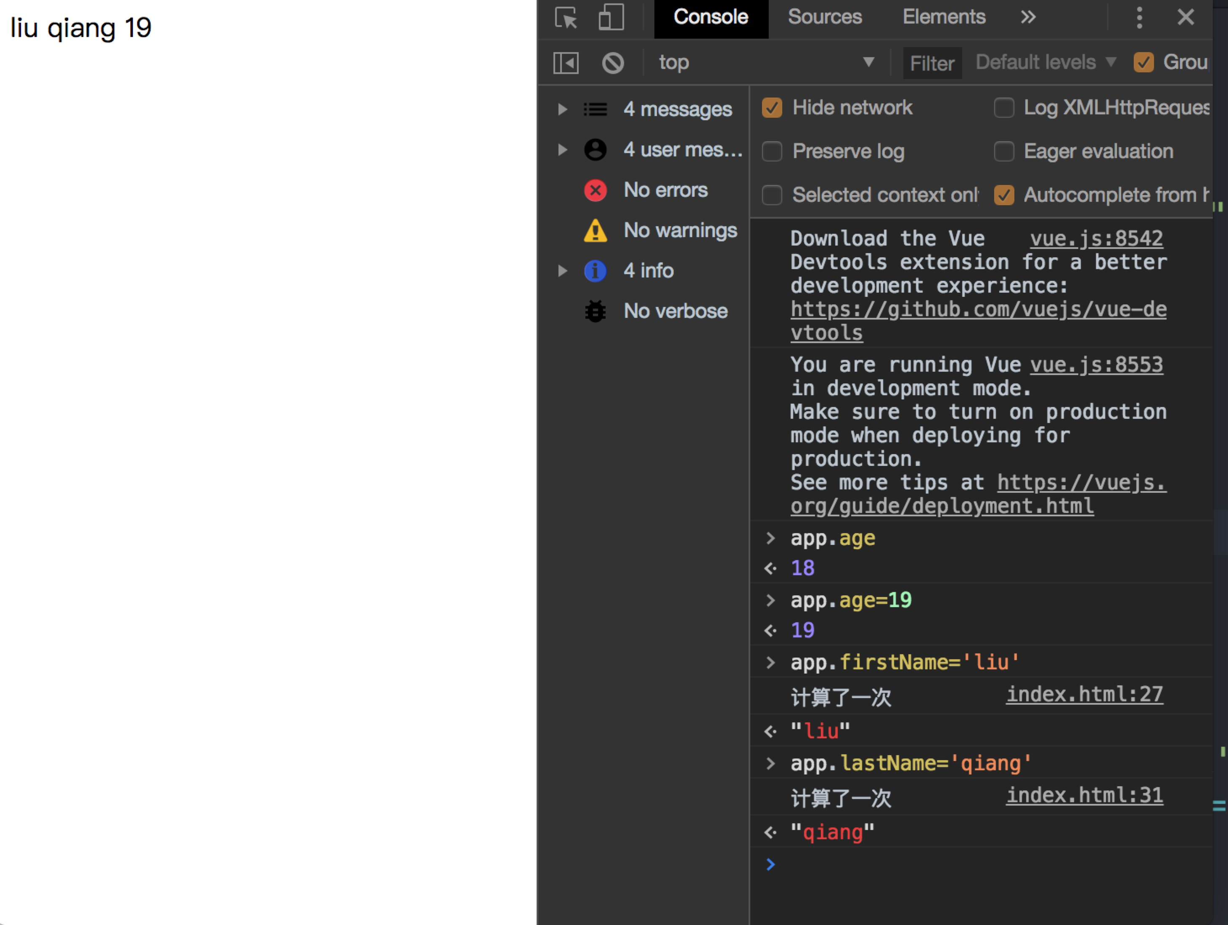
Task: Expand the 4 messages group
Action: [562, 109]
